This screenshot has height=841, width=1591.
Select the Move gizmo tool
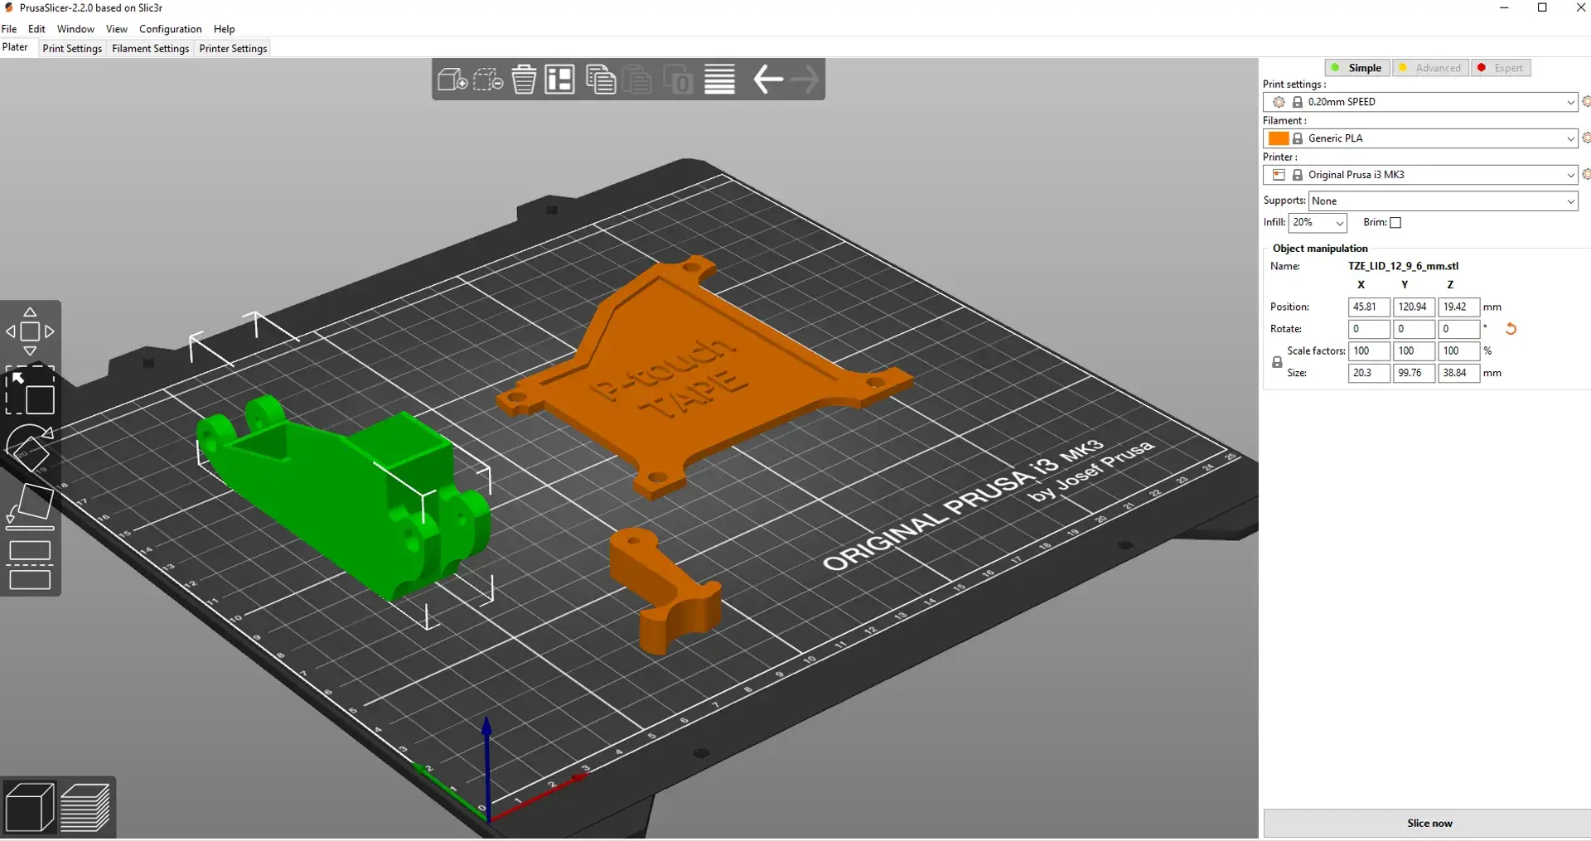coord(30,331)
